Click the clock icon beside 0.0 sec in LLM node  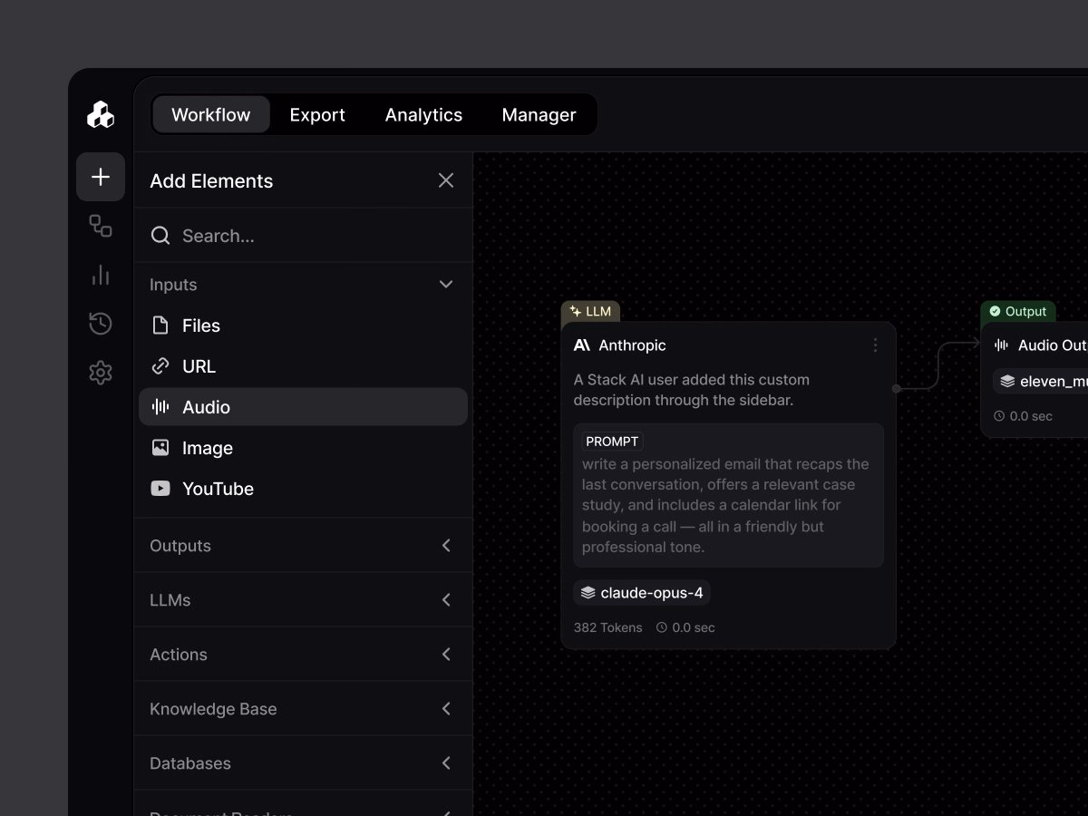click(662, 627)
